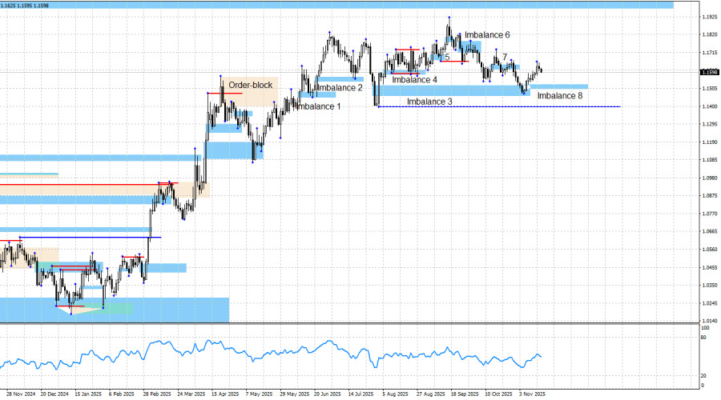The image size is (721, 400).
Task: Select the 28 Nov 2024 date label
Action: (x=21, y=394)
